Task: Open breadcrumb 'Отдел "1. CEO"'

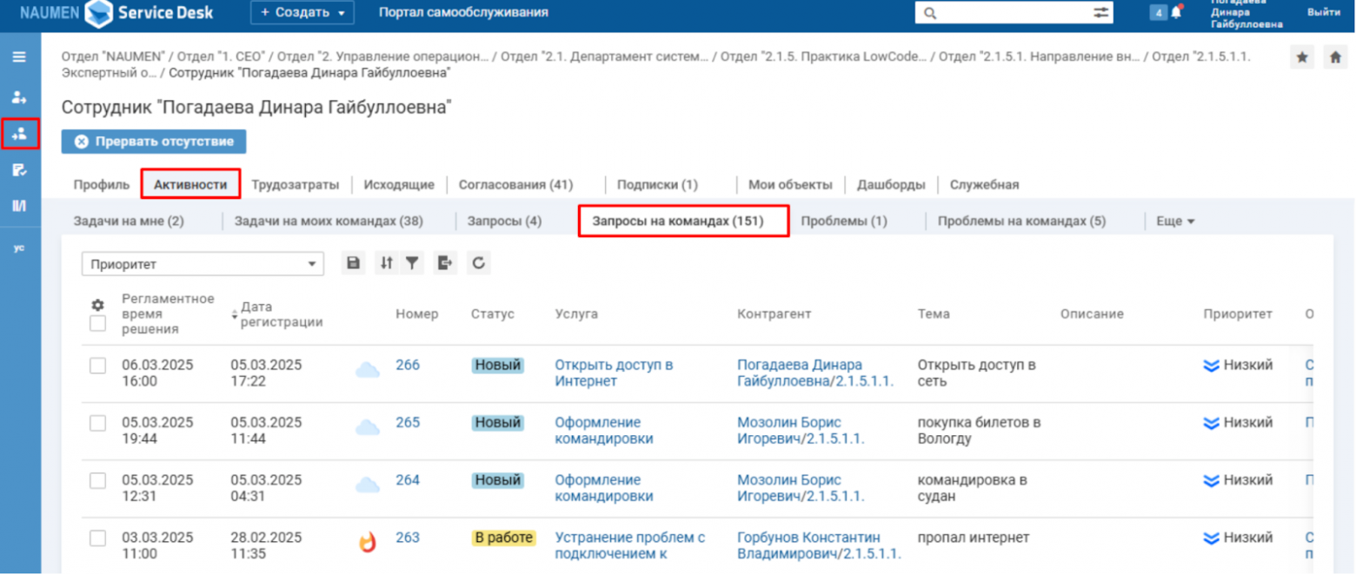Action: click(x=221, y=56)
